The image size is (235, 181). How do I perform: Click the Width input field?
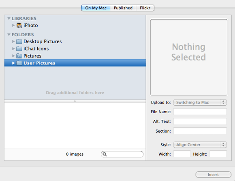[x=182, y=154]
